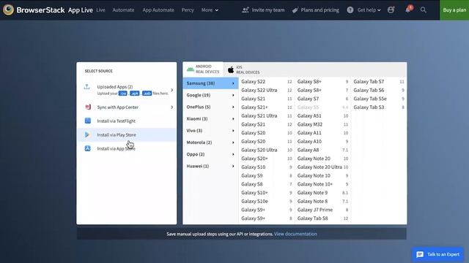Click the Plans and pricing tag icon
Screen dimensions: 469x263
click(x=295, y=9)
